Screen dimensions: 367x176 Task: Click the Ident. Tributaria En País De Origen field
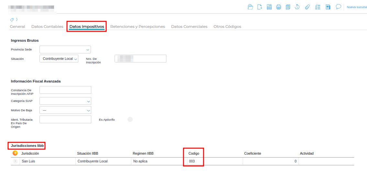pos(65,119)
